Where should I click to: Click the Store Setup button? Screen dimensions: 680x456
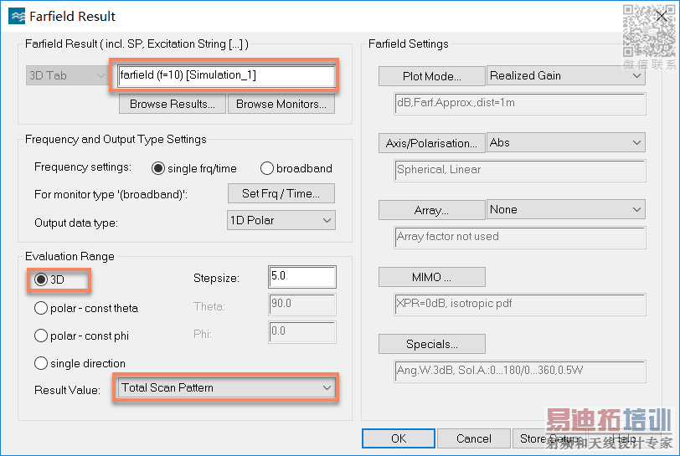click(549, 438)
